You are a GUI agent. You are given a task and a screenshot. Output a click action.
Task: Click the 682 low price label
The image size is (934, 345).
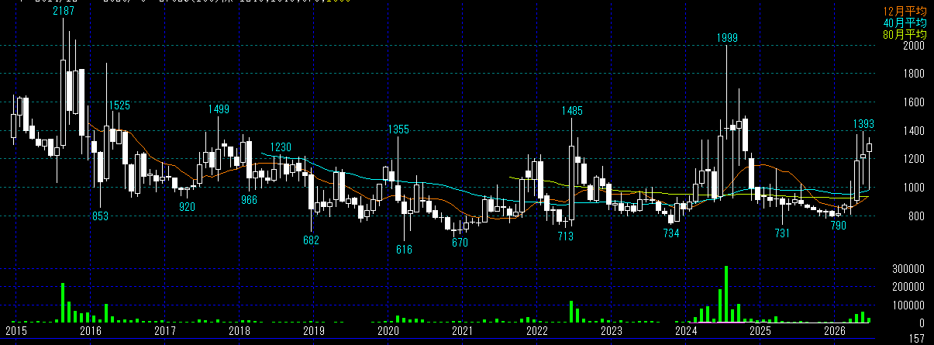[x=311, y=240]
